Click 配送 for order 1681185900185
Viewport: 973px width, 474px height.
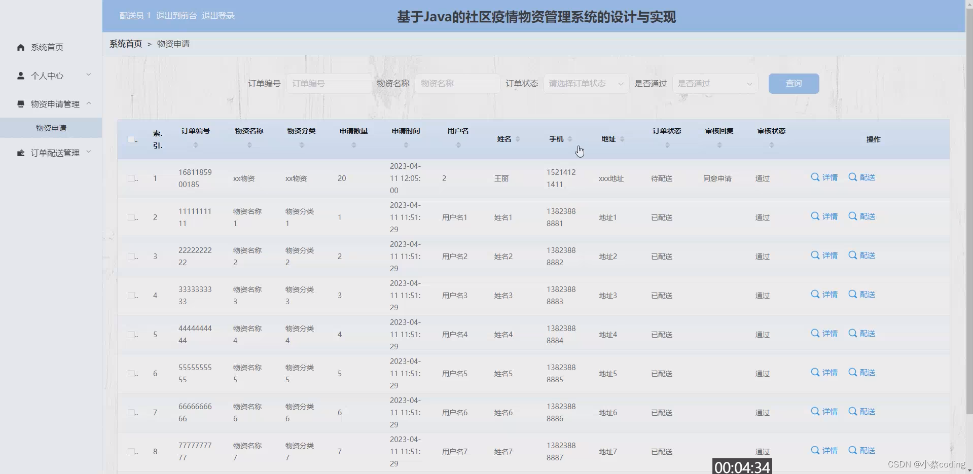pyautogui.click(x=862, y=177)
